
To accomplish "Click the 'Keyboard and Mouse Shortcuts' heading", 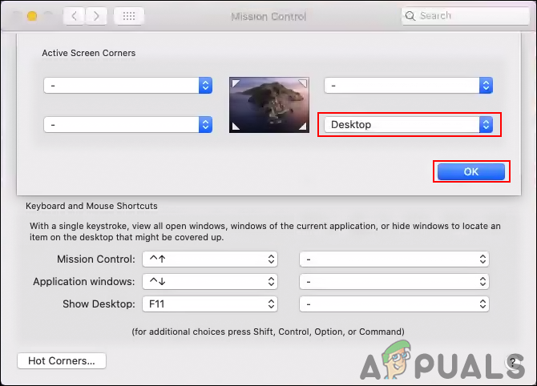I will 91,206.
